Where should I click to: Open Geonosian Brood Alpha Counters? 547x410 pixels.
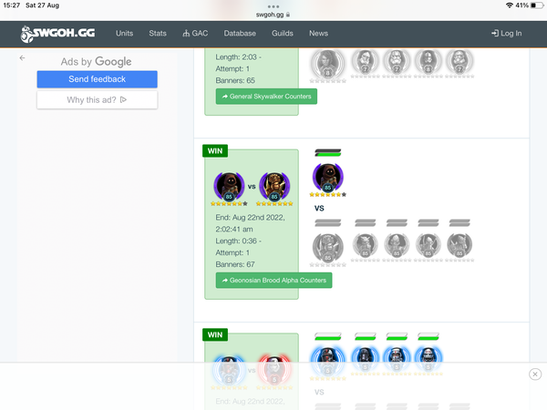(x=273, y=281)
